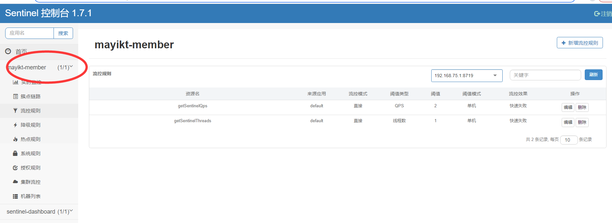Click the 流控效果 column header
Image resolution: width=612 pixels, height=223 pixels.
point(518,94)
